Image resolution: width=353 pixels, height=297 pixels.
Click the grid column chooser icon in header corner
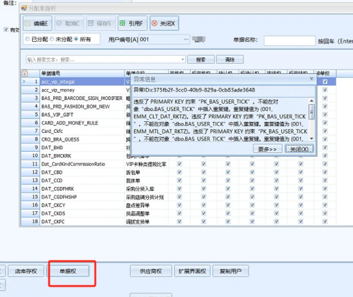pos(25,73)
